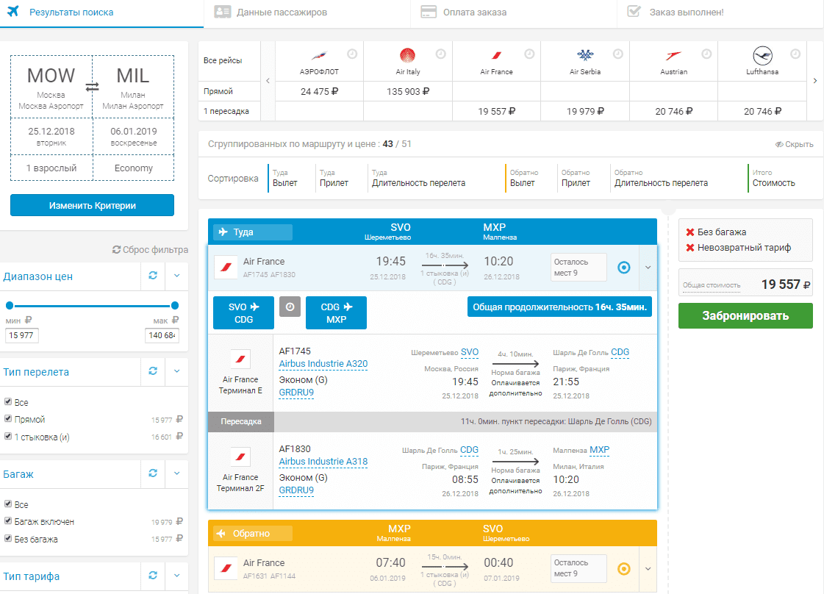The width and height of the screenshot is (824, 594).
Task: Click the maximum price slider handle
Action: (175, 305)
